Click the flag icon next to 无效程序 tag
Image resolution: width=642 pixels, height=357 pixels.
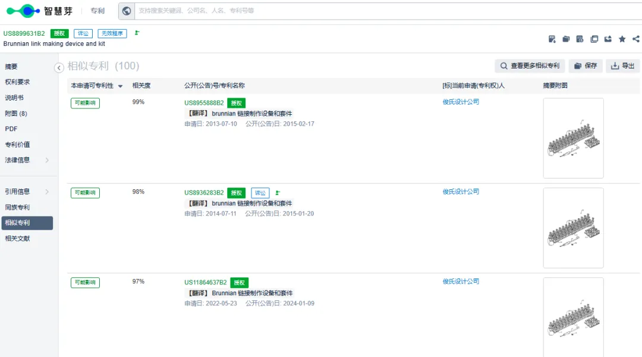click(x=137, y=33)
